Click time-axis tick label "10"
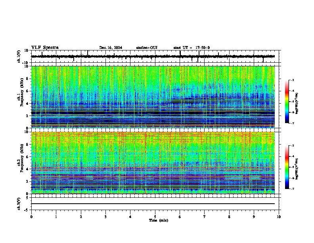The width and height of the screenshot is (314, 243). click(x=279, y=217)
